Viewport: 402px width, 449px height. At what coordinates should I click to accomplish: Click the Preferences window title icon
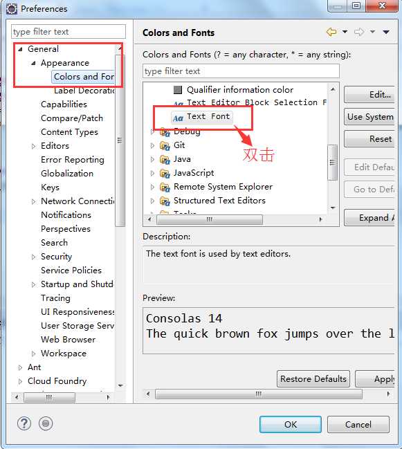[x=12, y=9]
